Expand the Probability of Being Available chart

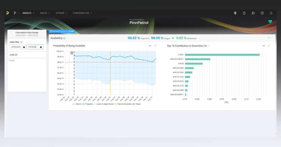[x=155, y=46]
